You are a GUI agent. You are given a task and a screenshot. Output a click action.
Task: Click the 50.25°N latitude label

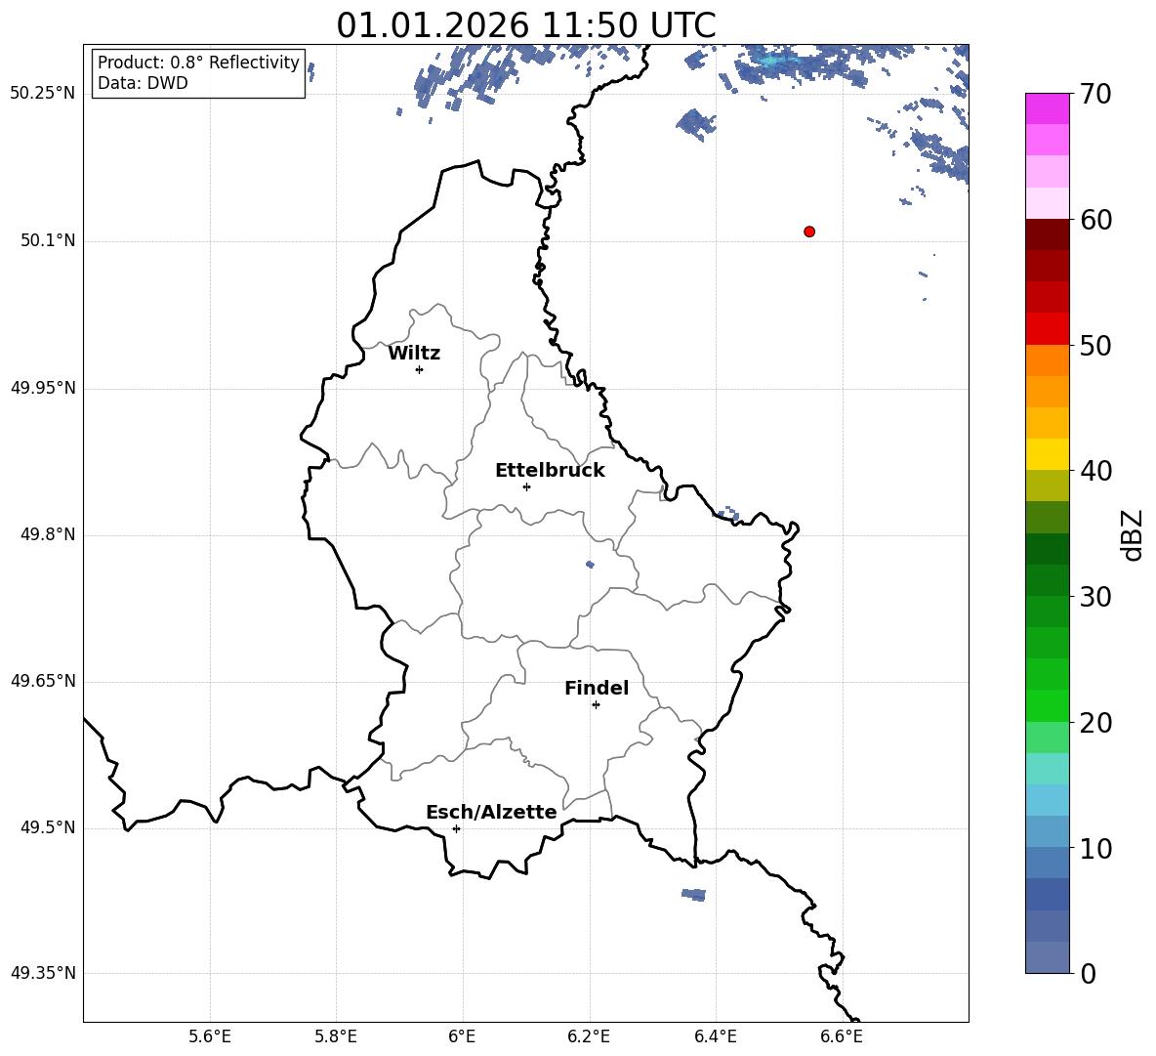coord(43,94)
